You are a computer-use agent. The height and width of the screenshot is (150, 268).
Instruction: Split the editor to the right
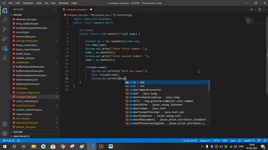tap(260, 10)
